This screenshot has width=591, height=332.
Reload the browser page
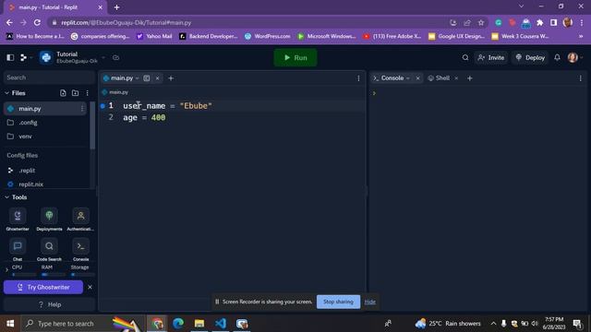tap(37, 22)
